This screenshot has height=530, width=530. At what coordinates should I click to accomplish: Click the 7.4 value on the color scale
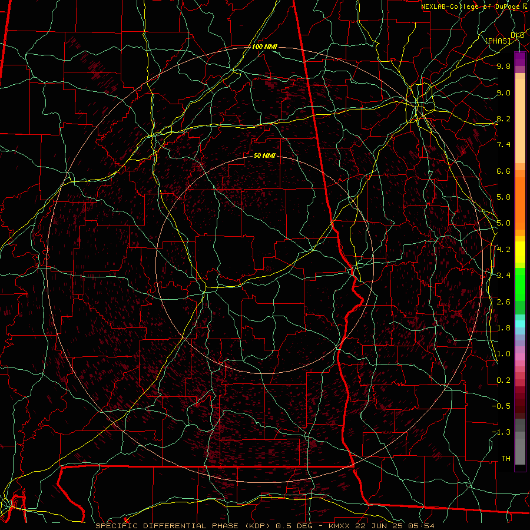[x=503, y=145]
